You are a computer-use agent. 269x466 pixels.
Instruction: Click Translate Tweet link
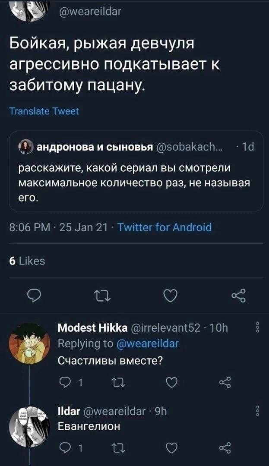tap(44, 111)
